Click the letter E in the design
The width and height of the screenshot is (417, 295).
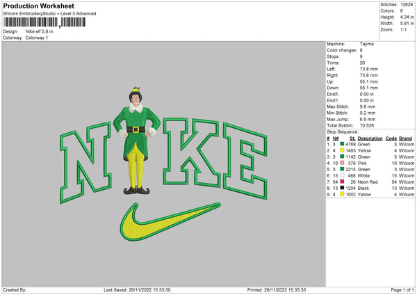(245, 161)
